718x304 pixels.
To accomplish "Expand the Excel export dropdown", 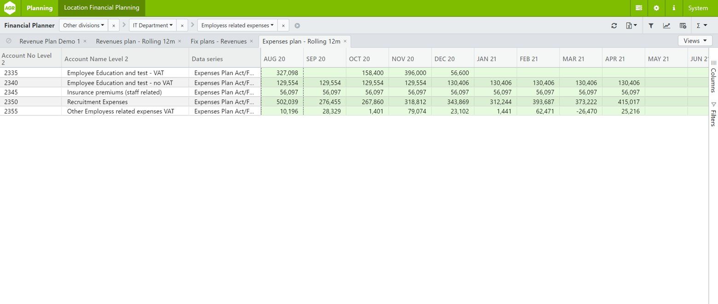I will point(631,26).
